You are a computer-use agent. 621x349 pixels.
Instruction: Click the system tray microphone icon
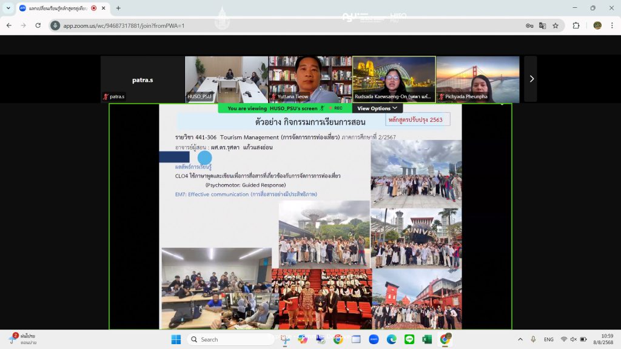click(533, 339)
